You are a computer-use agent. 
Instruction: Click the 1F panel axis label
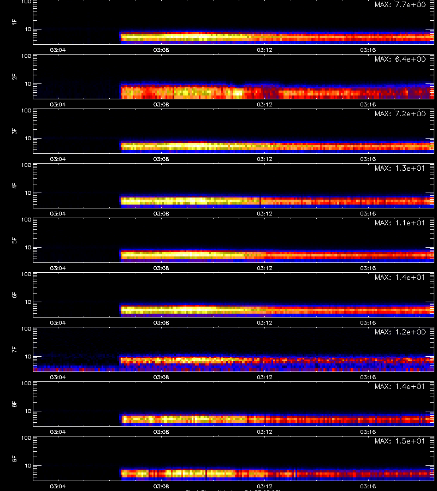tap(14, 22)
